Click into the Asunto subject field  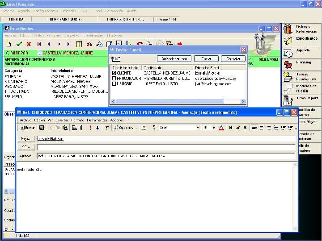click(x=166, y=156)
